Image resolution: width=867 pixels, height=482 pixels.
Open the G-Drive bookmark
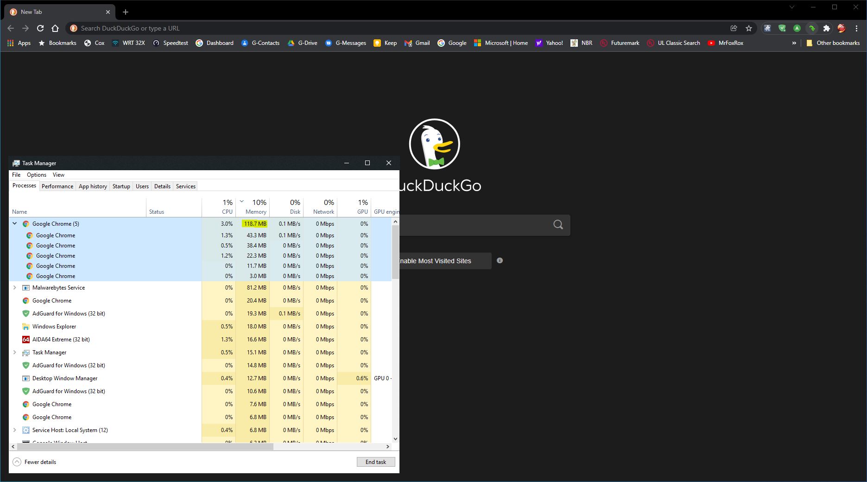coord(303,43)
